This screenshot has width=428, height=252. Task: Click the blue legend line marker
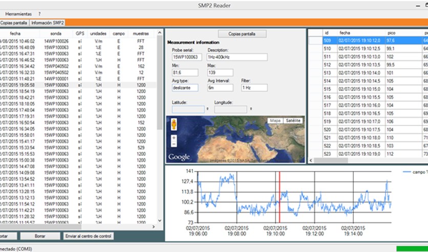(407, 172)
